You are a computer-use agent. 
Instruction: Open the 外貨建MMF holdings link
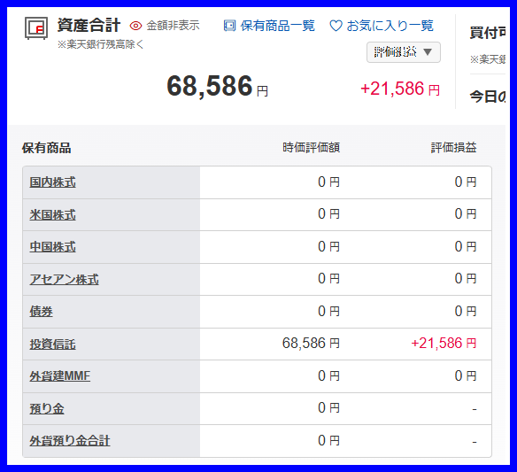(x=60, y=375)
